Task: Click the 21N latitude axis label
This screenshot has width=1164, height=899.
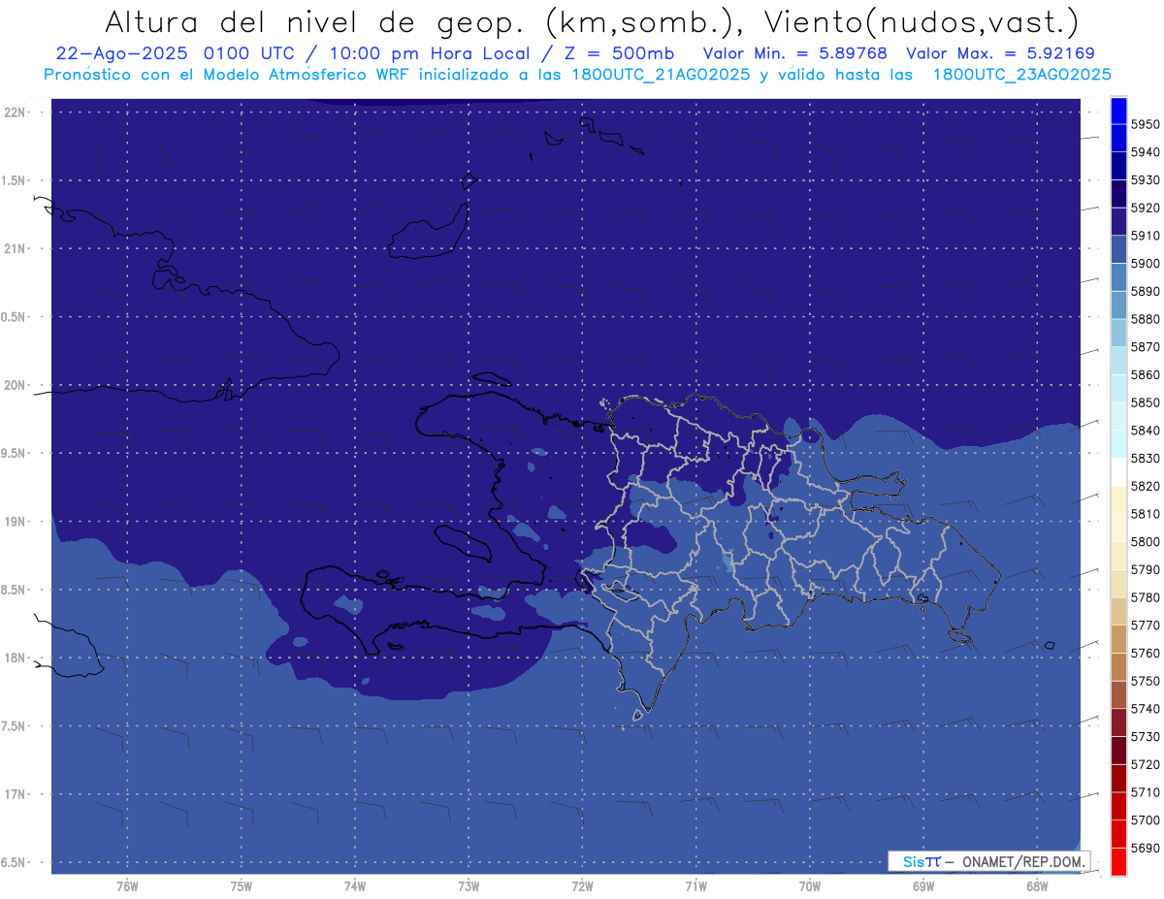Action: (x=15, y=249)
